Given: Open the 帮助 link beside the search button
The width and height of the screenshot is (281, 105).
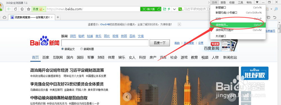Looking at the screenshot, I should pos(177,43).
